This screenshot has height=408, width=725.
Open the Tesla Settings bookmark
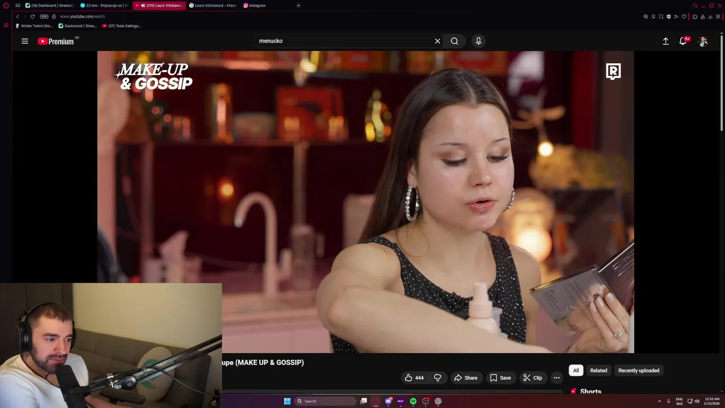coord(122,26)
